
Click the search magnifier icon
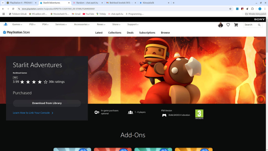(259, 25)
